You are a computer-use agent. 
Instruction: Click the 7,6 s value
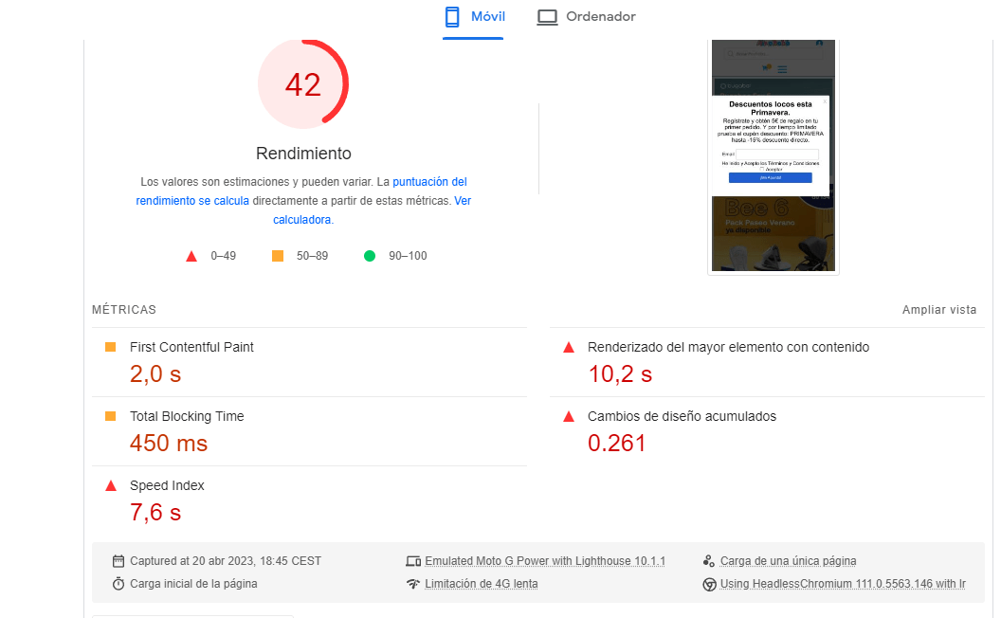pyautogui.click(x=155, y=512)
